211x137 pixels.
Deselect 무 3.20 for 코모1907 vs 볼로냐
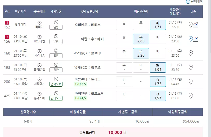(141, 53)
